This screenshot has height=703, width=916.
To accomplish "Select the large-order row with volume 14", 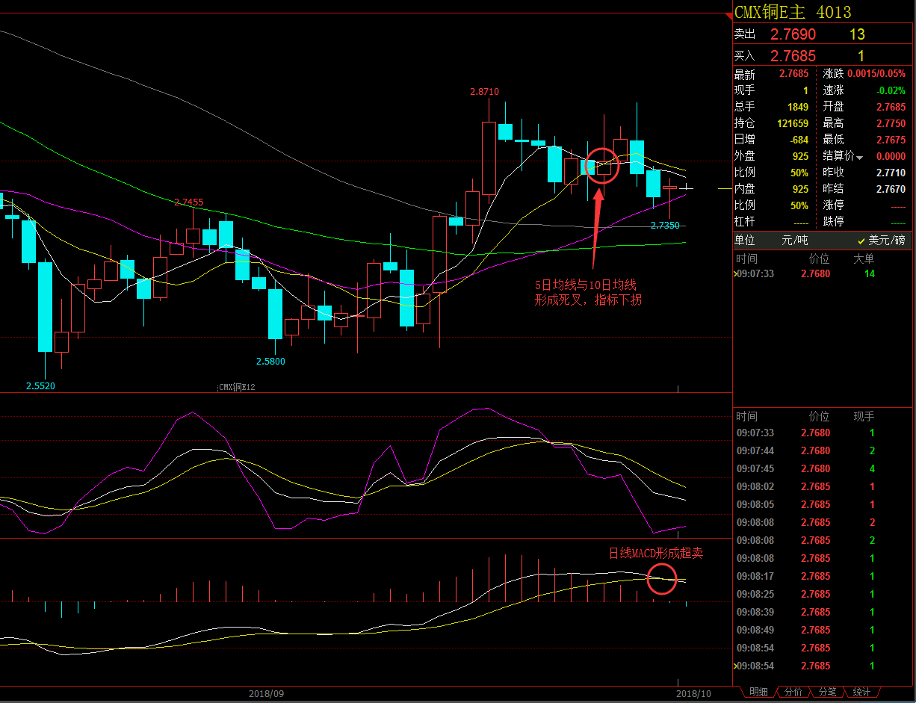I will [x=823, y=274].
